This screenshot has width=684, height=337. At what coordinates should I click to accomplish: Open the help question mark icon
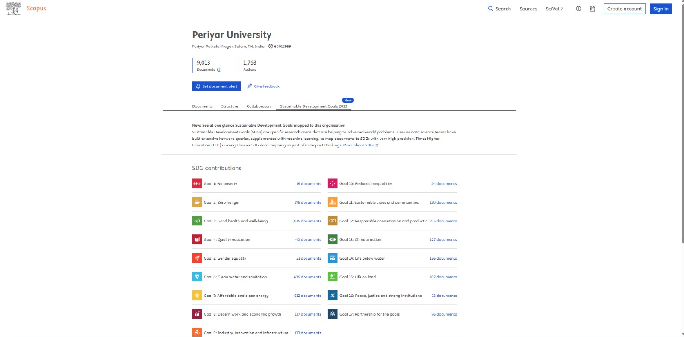(578, 9)
